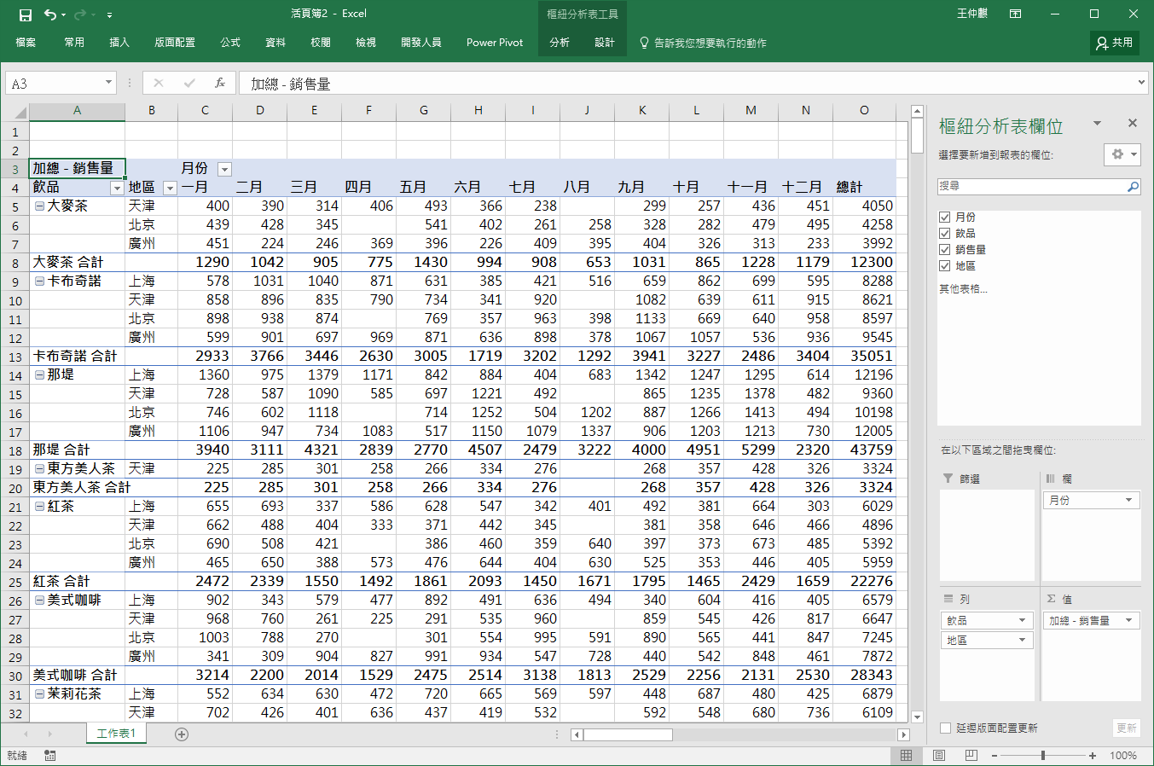
Task: Click the Save icon in the quick access toolbar
Action: click(25, 15)
